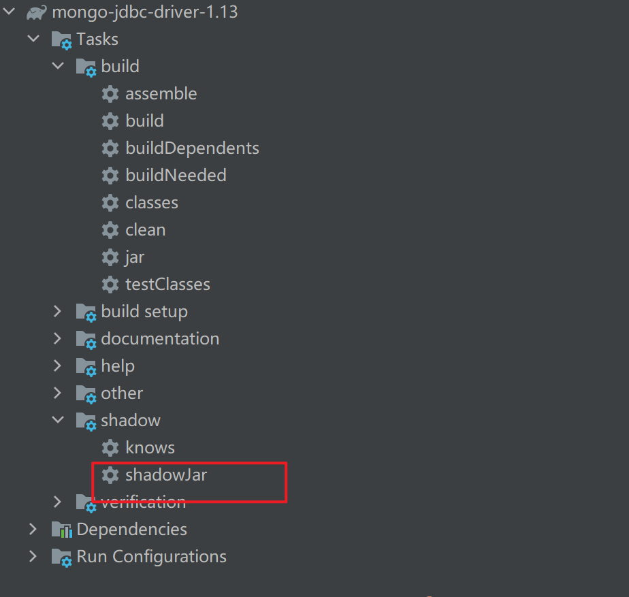
Task: Click the Dependencies chart icon
Action: point(61,529)
